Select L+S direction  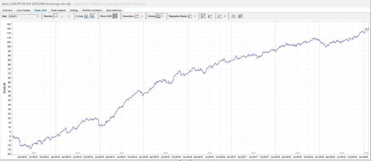(x=56, y=16)
